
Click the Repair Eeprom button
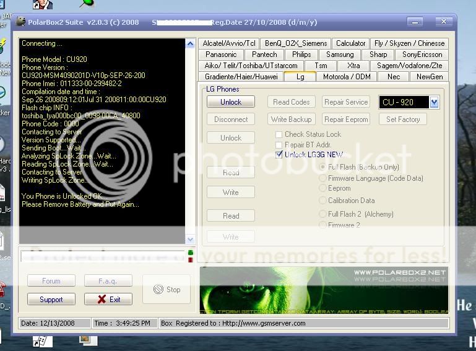pyautogui.click(x=346, y=119)
